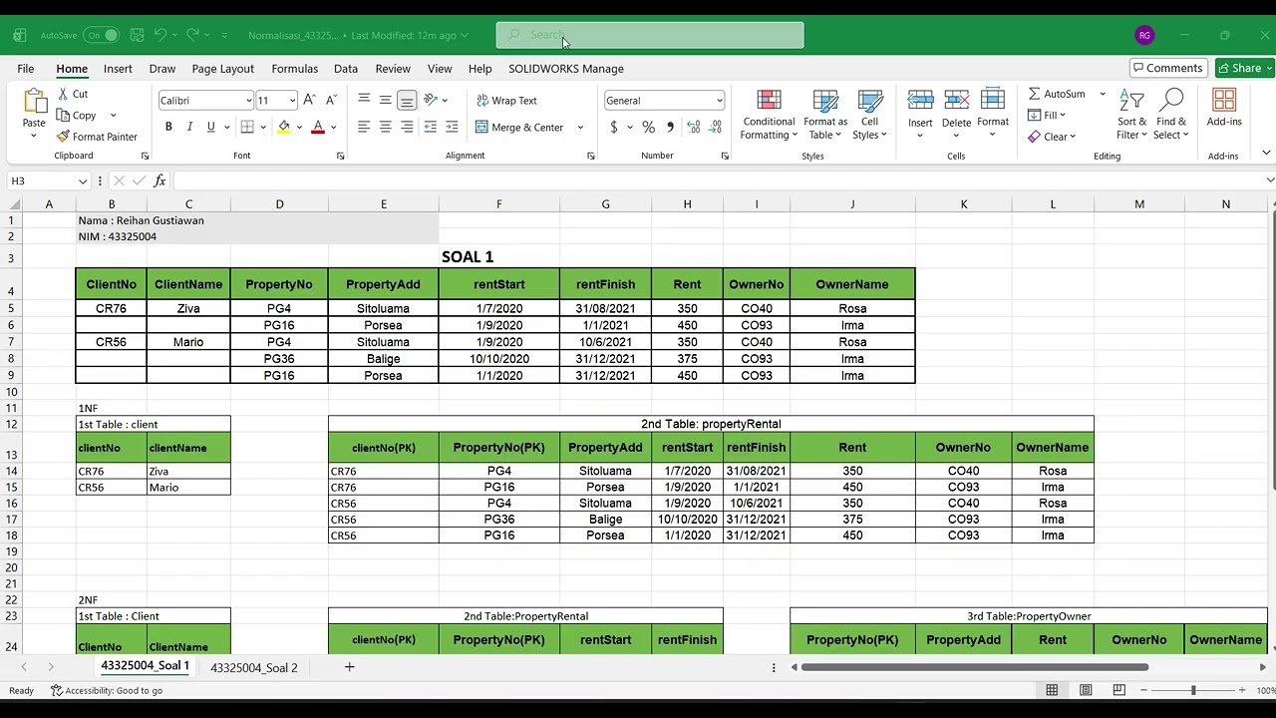Decrease the font size
The image size is (1276, 718).
(x=330, y=100)
